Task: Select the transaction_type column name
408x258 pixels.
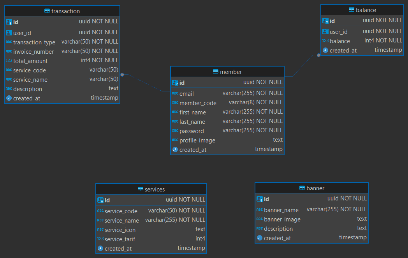Action: pyautogui.click(x=34, y=42)
